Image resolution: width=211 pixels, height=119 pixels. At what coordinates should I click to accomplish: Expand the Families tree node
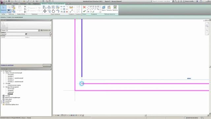coord(2,101)
